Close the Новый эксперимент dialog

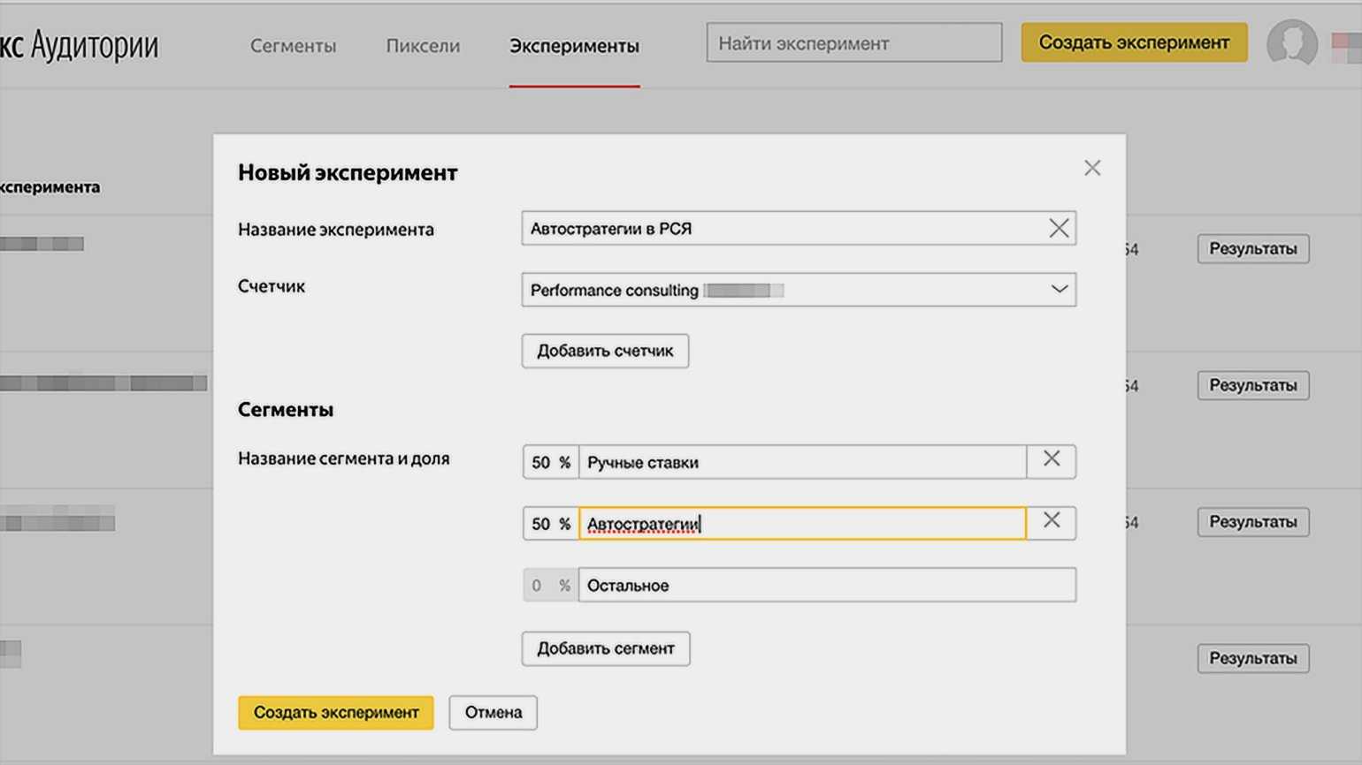click(x=1092, y=168)
